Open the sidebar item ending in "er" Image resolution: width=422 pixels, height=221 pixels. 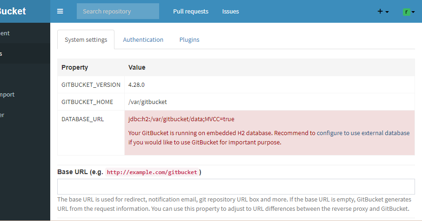coord(4,115)
